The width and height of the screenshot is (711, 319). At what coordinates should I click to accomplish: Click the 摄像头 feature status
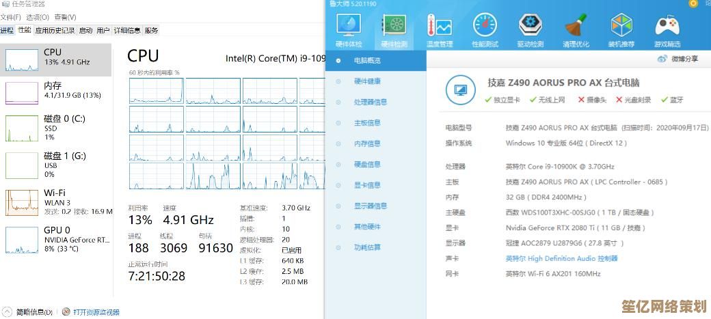[592, 100]
